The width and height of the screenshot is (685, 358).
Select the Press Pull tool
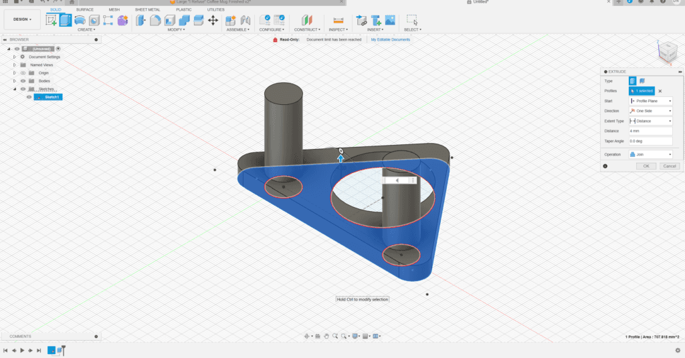point(140,20)
